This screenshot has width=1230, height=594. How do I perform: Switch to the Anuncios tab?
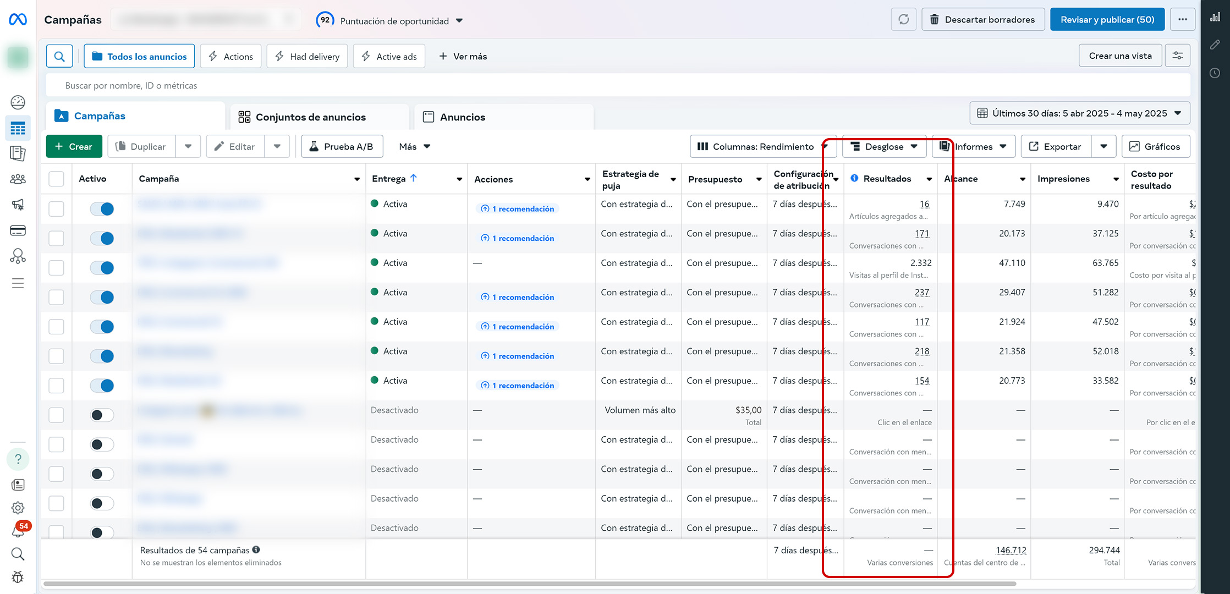[x=504, y=117]
